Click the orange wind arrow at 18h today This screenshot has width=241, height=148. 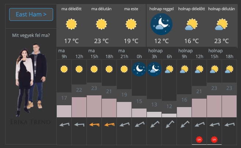109,125
